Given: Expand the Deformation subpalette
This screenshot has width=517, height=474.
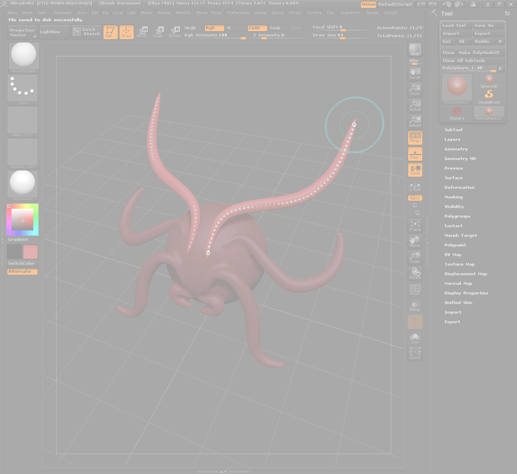Looking at the screenshot, I should 459,188.
